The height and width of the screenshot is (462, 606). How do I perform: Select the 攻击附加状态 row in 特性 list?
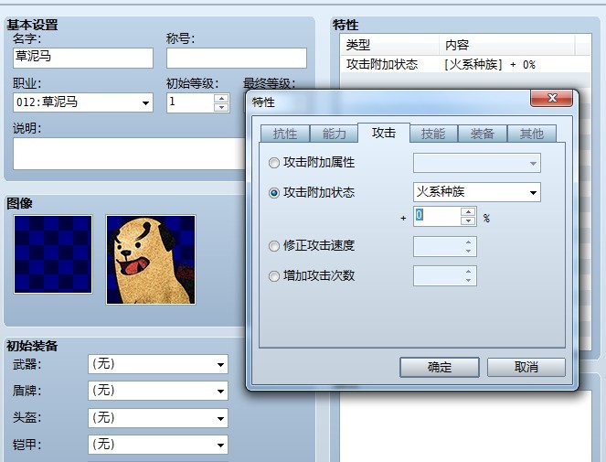[465, 65]
